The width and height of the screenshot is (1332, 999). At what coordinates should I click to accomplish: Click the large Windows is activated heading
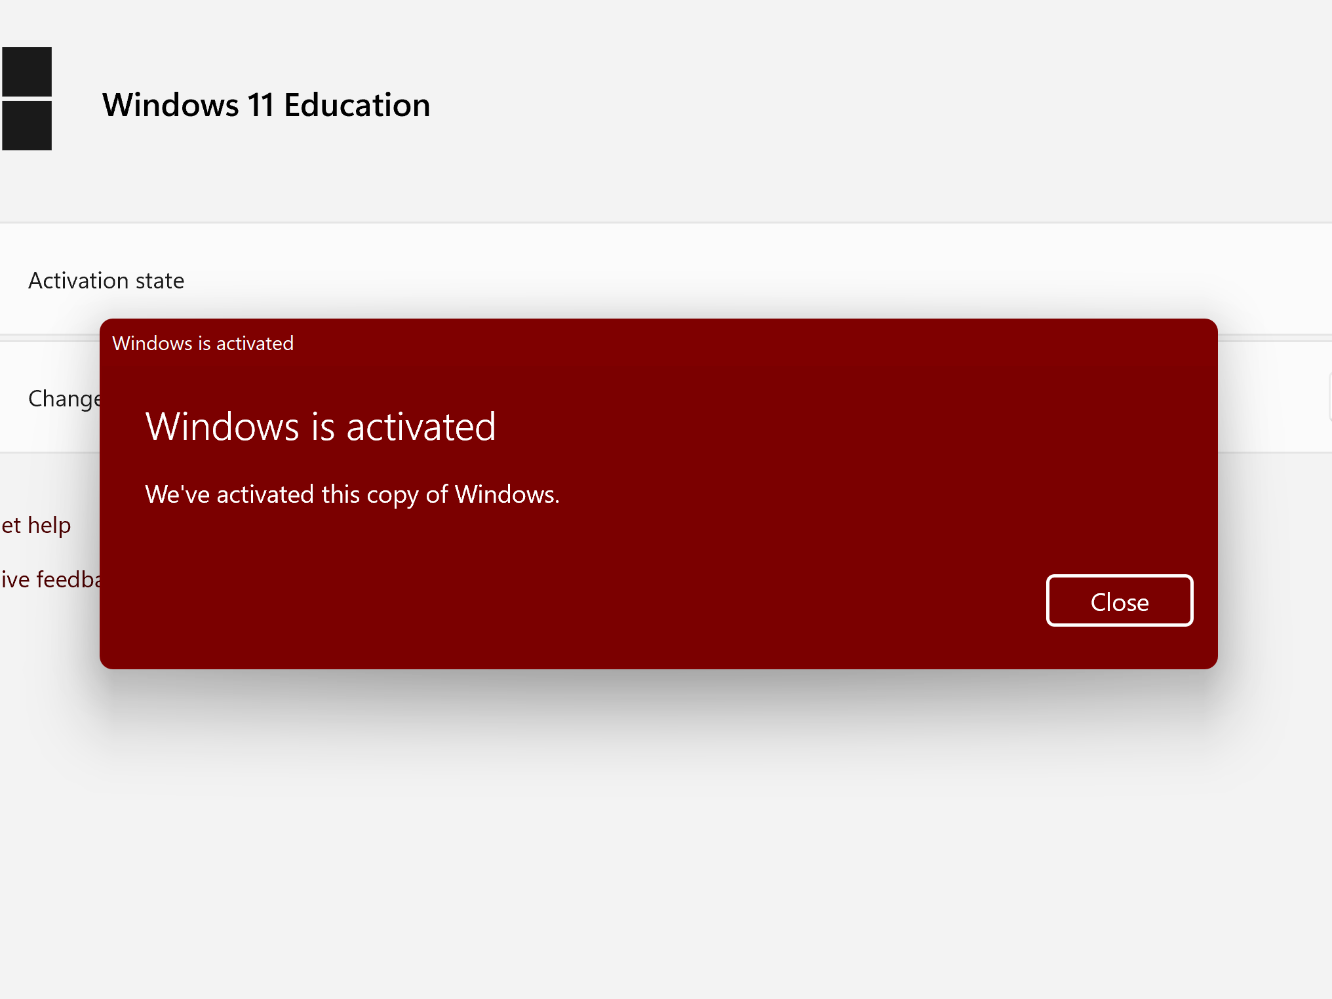[x=321, y=427]
